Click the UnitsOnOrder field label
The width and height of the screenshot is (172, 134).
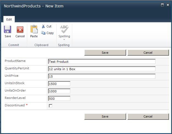pos(15,90)
